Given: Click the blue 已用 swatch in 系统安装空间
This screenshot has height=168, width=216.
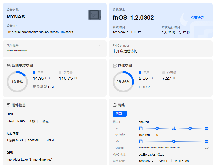Looking at the screenshot, I should (34, 73).
